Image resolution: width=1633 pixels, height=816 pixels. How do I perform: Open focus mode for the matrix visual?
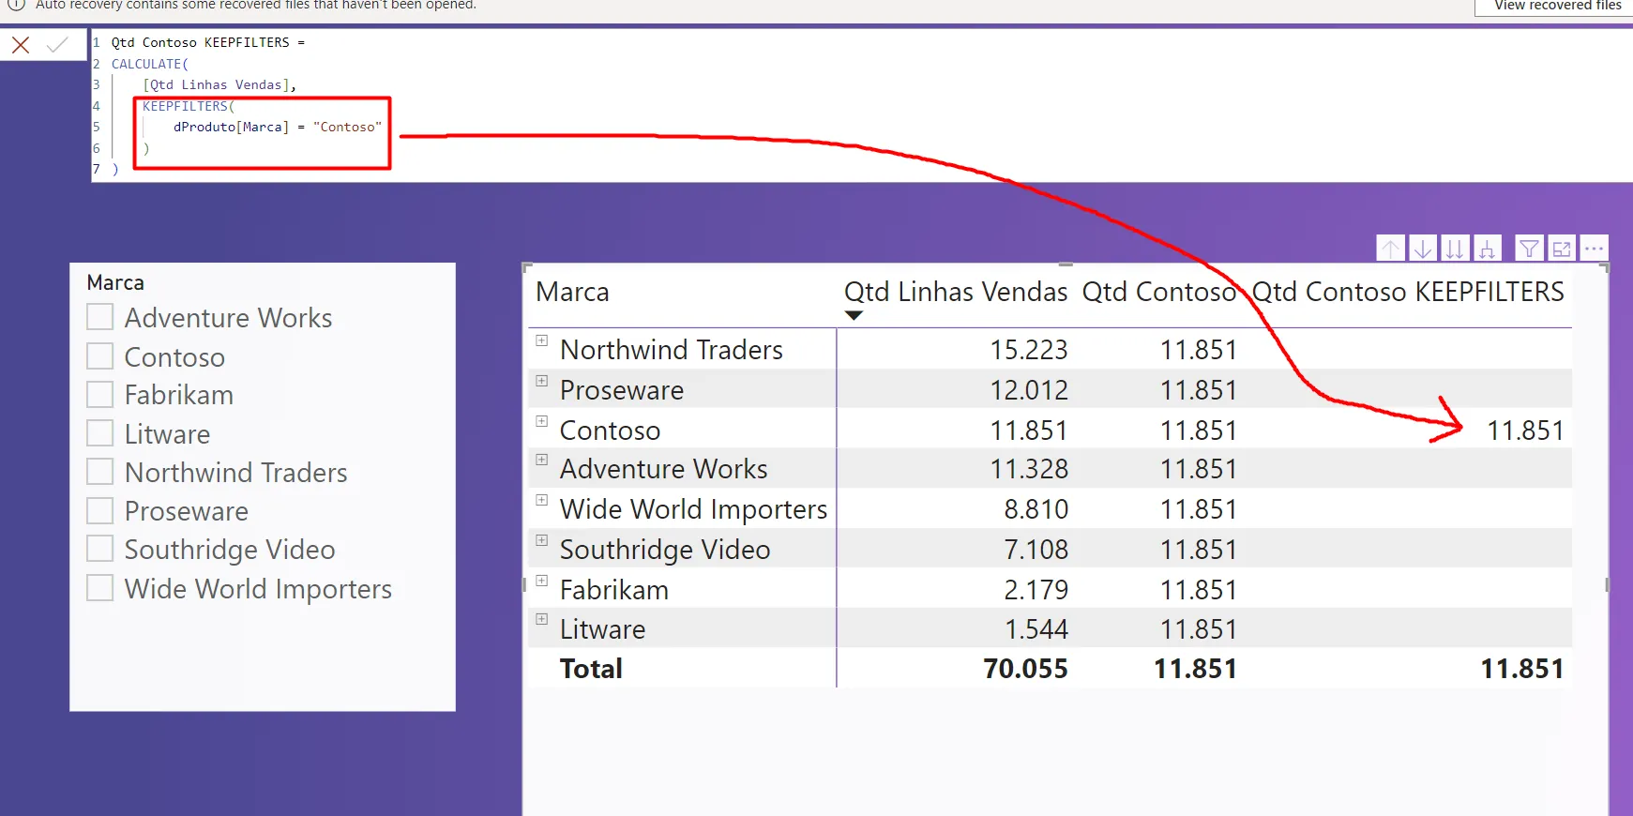click(1562, 249)
